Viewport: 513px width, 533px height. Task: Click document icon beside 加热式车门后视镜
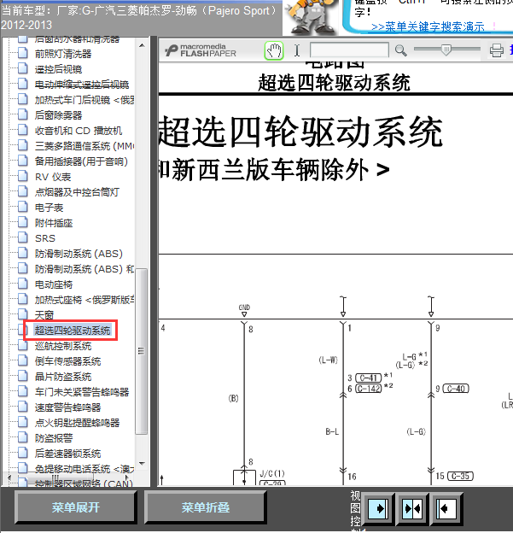point(23,99)
